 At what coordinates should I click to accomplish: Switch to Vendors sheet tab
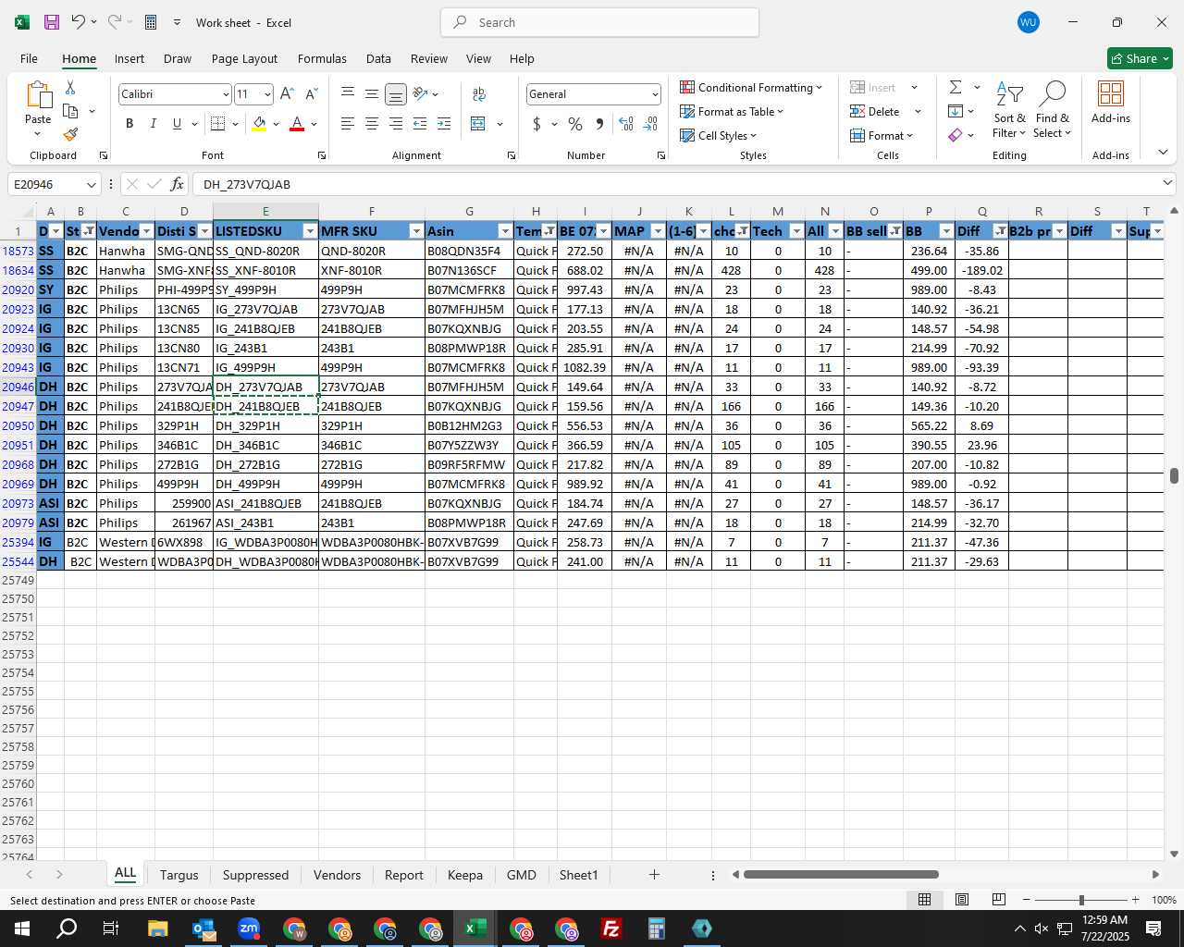point(337,875)
